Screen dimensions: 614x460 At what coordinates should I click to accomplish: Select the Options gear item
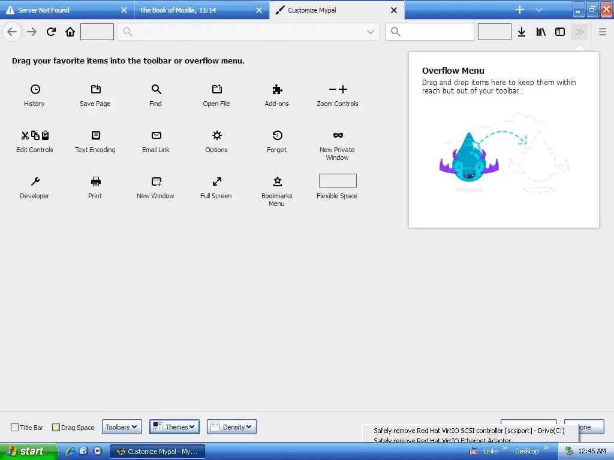click(216, 141)
